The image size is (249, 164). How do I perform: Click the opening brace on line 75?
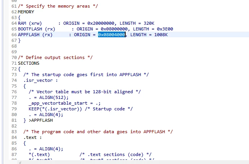(24, 86)
